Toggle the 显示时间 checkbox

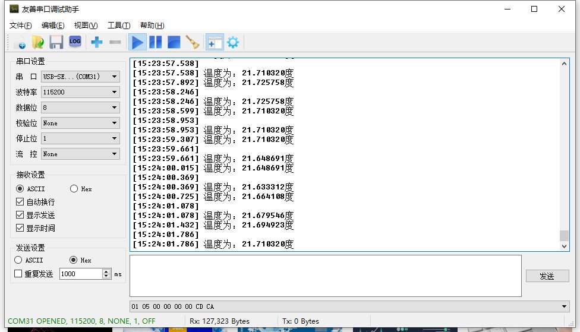pos(20,227)
